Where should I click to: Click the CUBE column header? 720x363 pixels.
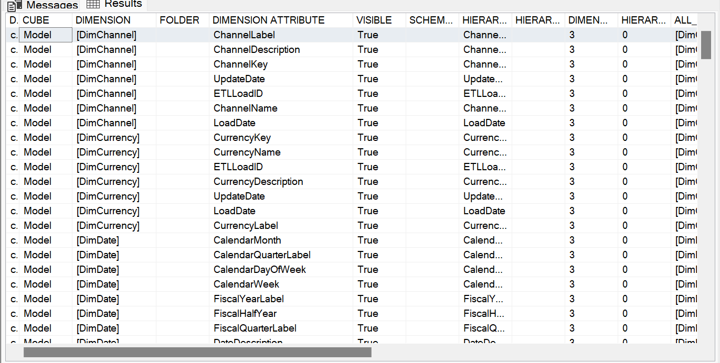46,20
